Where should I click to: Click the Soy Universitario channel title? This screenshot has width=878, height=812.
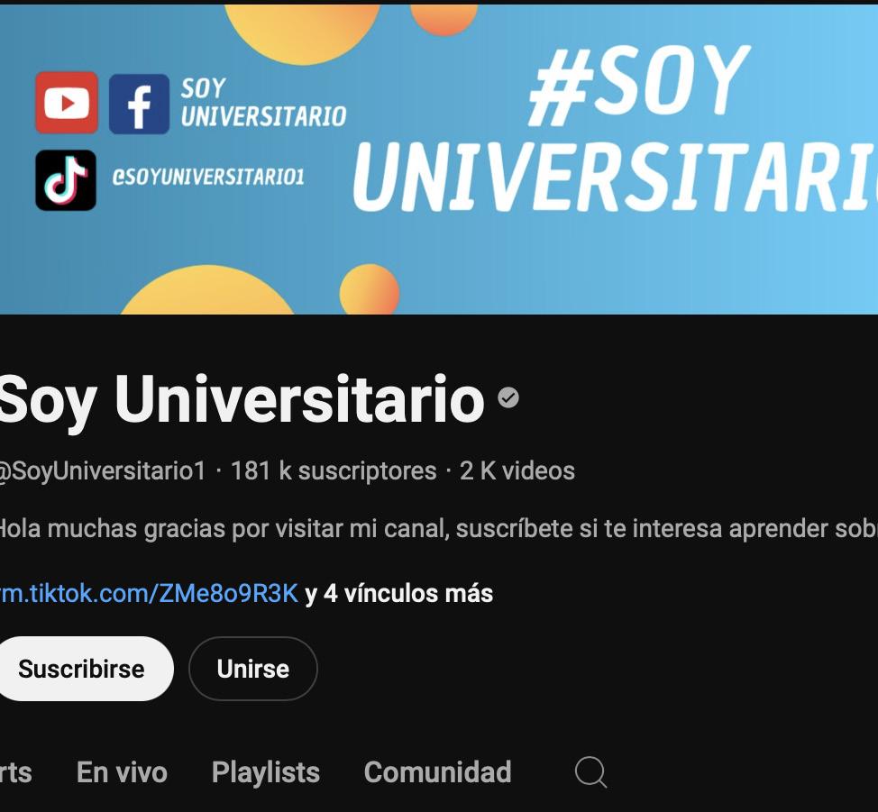pos(242,400)
